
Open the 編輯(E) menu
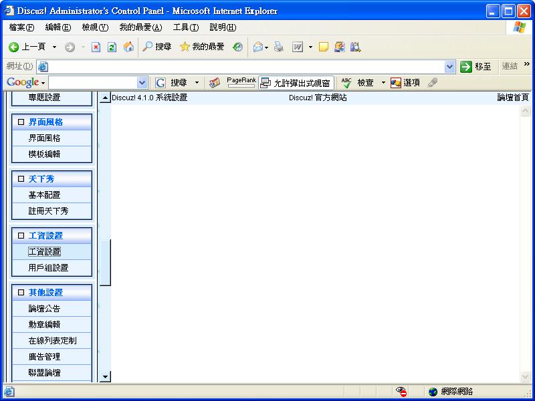(x=58, y=27)
